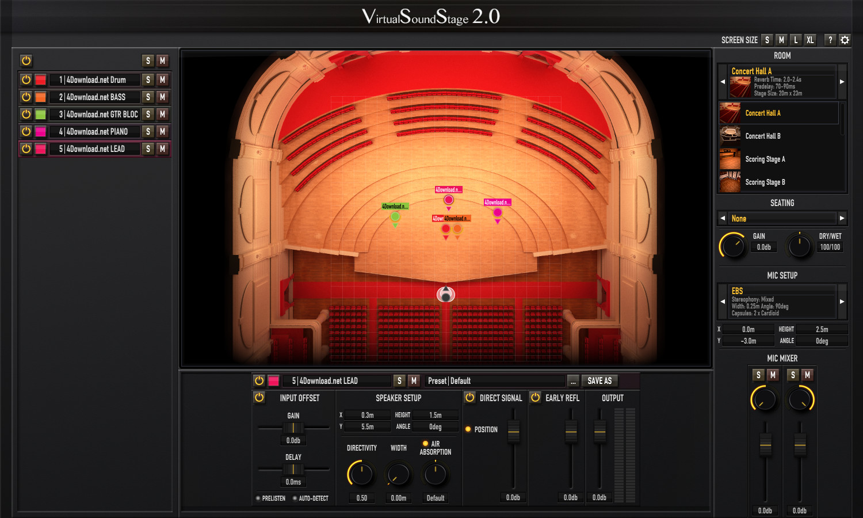Solo the LEAD track in track list
This screenshot has height=518, width=863.
pos(148,148)
